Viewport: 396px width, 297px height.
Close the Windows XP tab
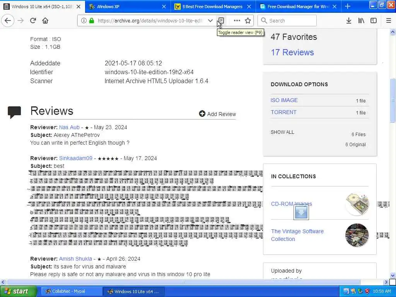tap(164, 7)
